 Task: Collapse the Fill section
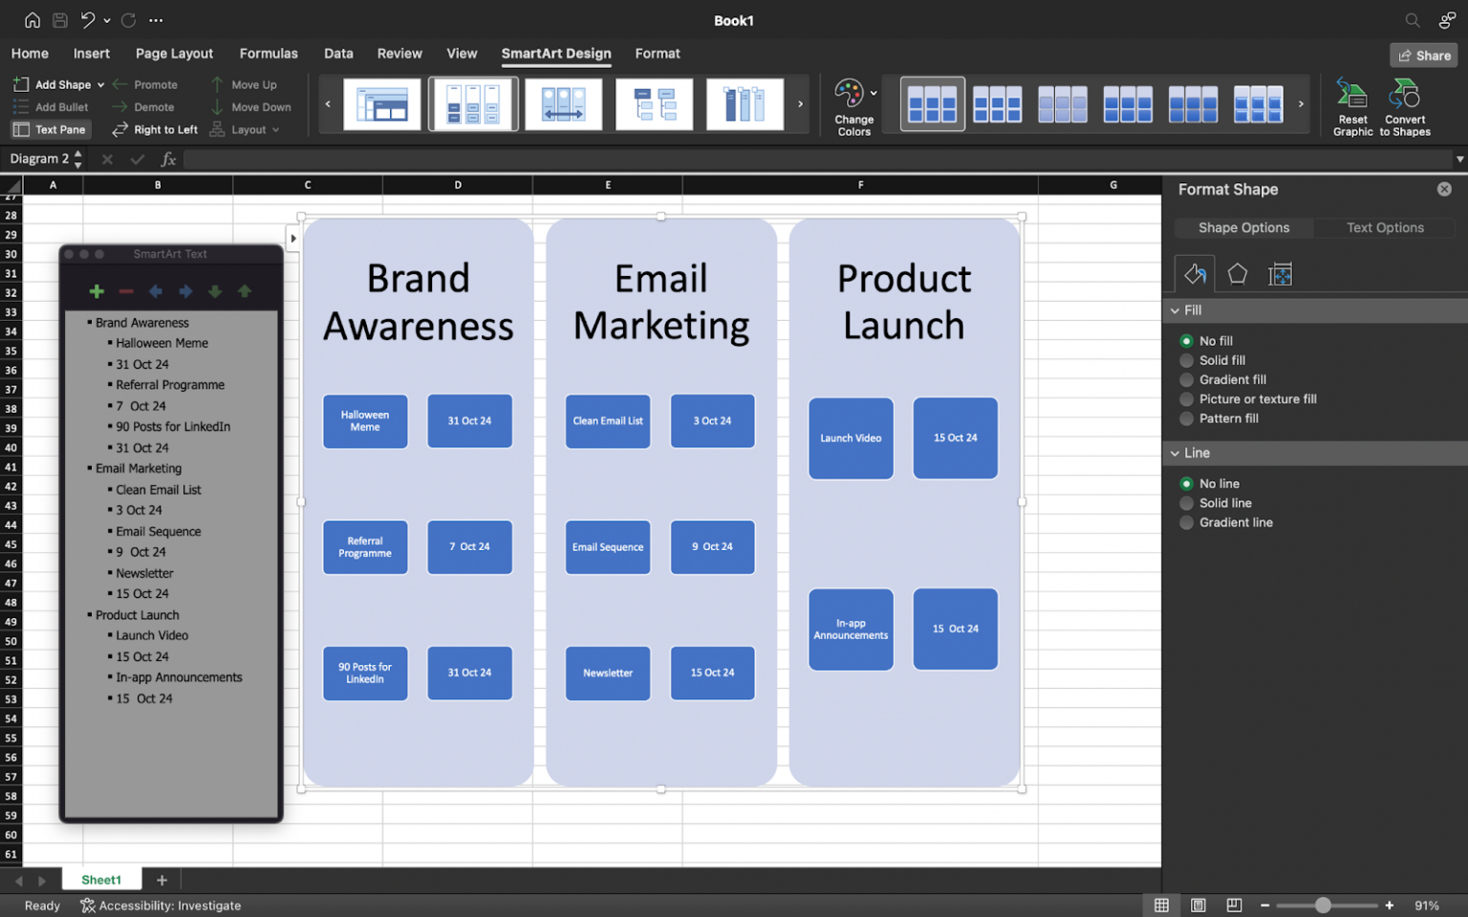(x=1177, y=309)
